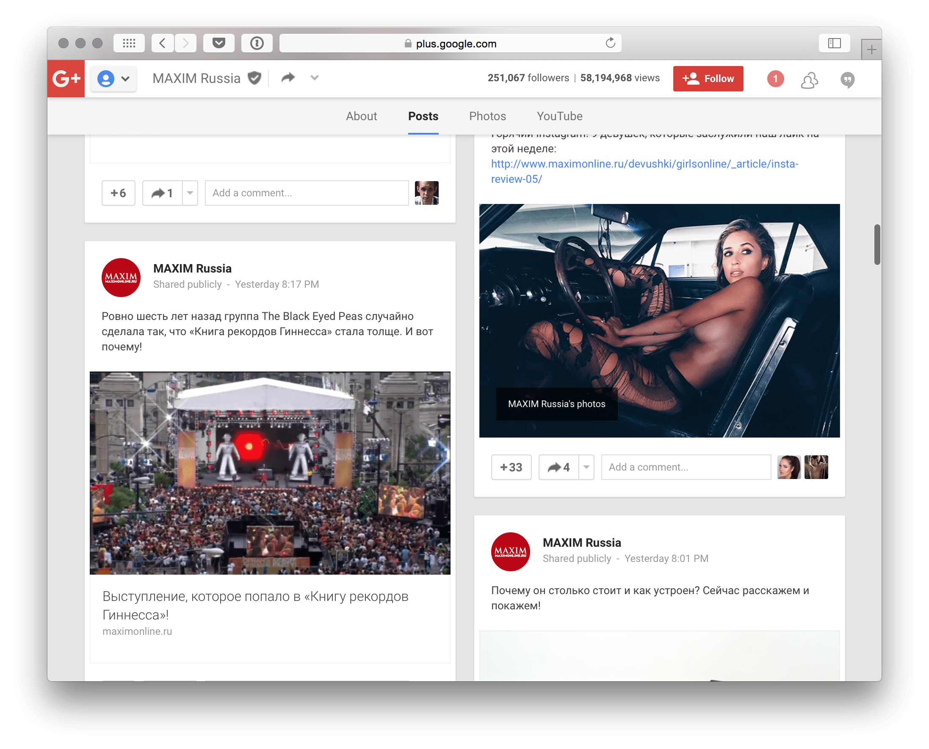This screenshot has width=929, height=749.
Task: Expand share options beside 1 reshare
Action: click(x=190, y=193)
